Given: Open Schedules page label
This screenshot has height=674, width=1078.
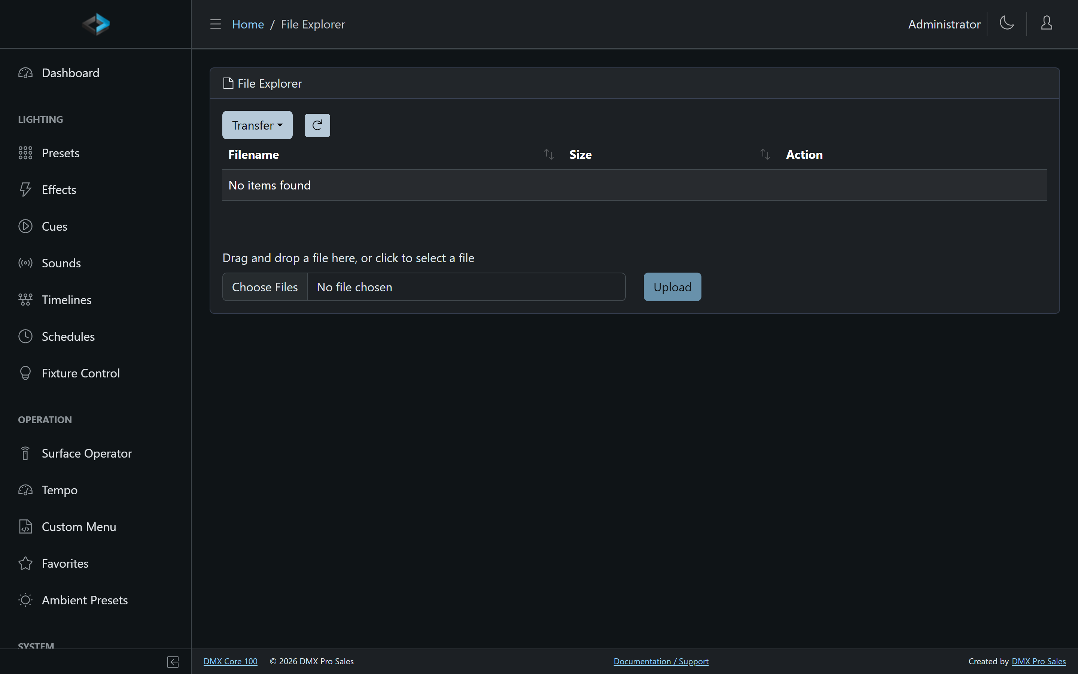Looking at the screenshot, I should (x=68, y=337).
